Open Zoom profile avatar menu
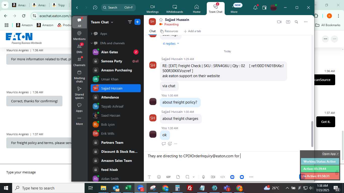 pyautogui.click(x=273, y=8)
